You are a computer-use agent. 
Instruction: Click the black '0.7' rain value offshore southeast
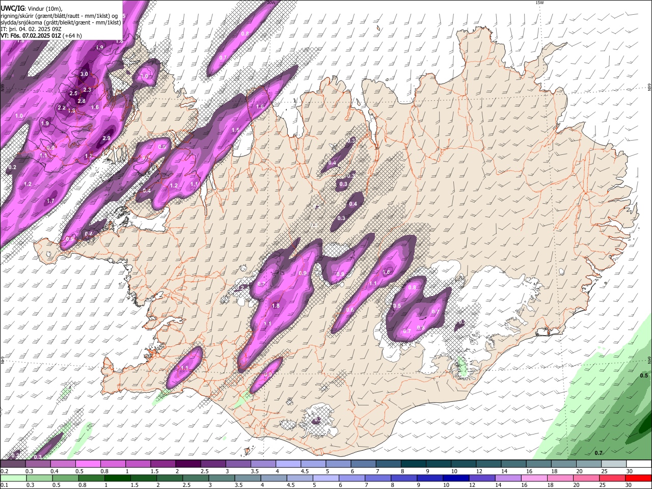[599, 453]
